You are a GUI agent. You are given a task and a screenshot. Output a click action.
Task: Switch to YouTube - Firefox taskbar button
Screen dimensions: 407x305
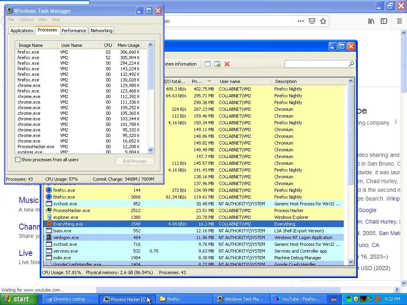[x=298, y=299]
